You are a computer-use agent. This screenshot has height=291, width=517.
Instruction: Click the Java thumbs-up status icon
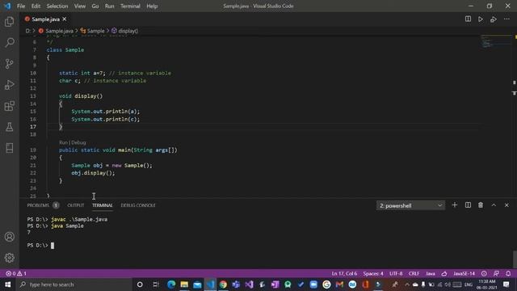pyautogui.click(x=444, y=273)
